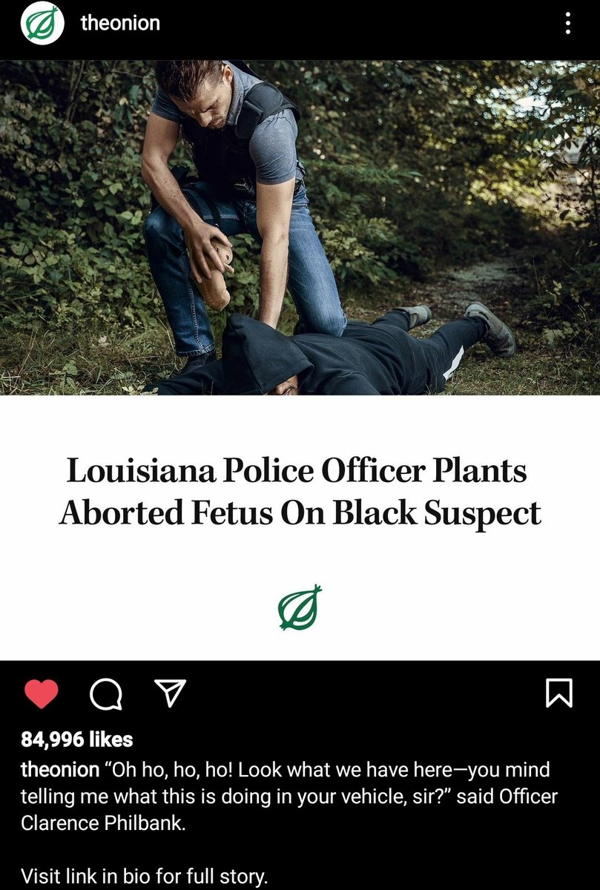Open the three-dot more options menu

click(568, 24)
